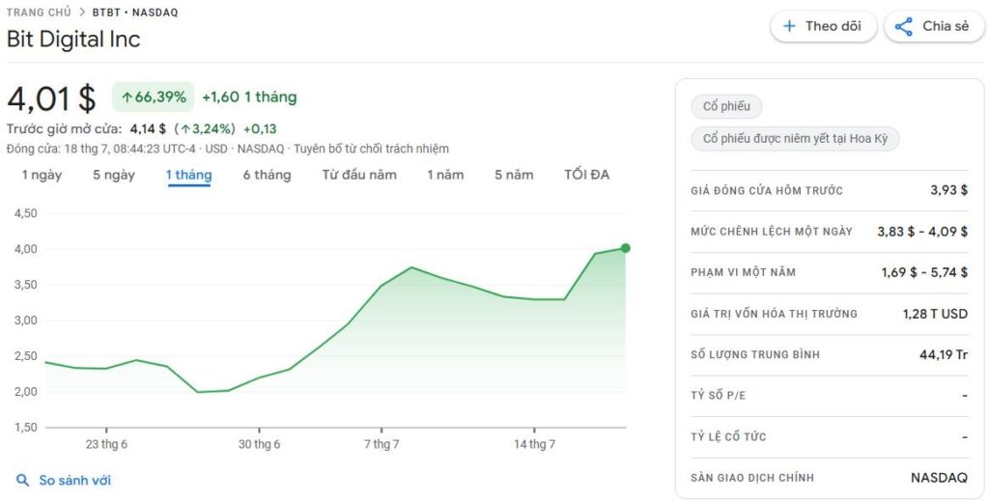Choose the Từ đầu năm range

point(359,175)
